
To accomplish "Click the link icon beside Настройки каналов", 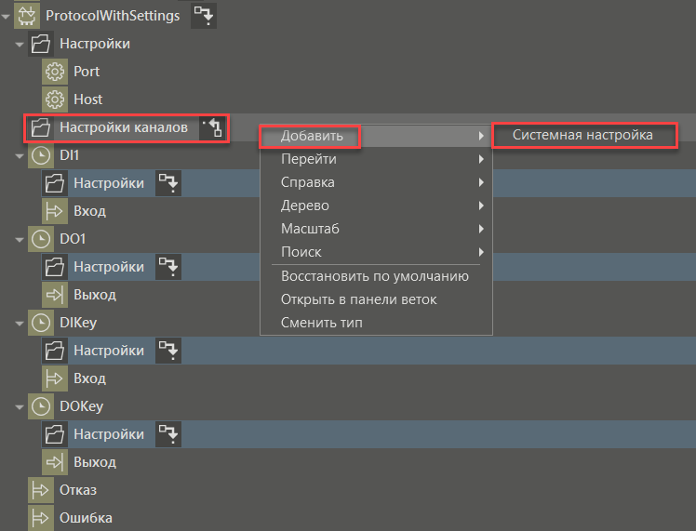I will 213,127.
